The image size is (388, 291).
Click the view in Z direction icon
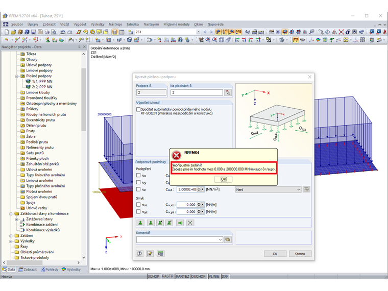tap(251, 40)
